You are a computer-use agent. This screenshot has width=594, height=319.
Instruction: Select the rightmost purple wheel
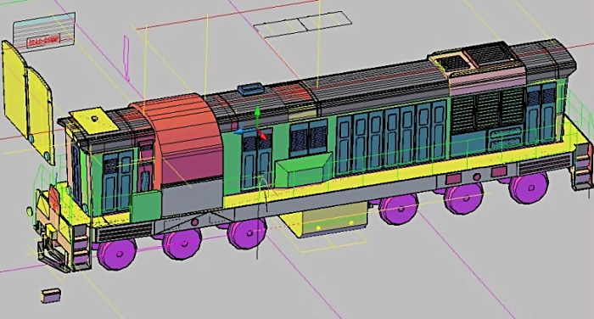(529, 187)
